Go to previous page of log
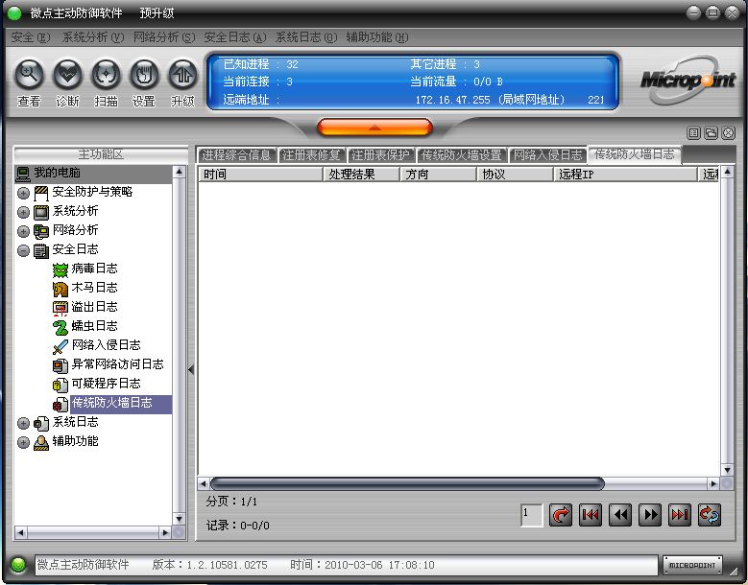 (x=620, y=515)
